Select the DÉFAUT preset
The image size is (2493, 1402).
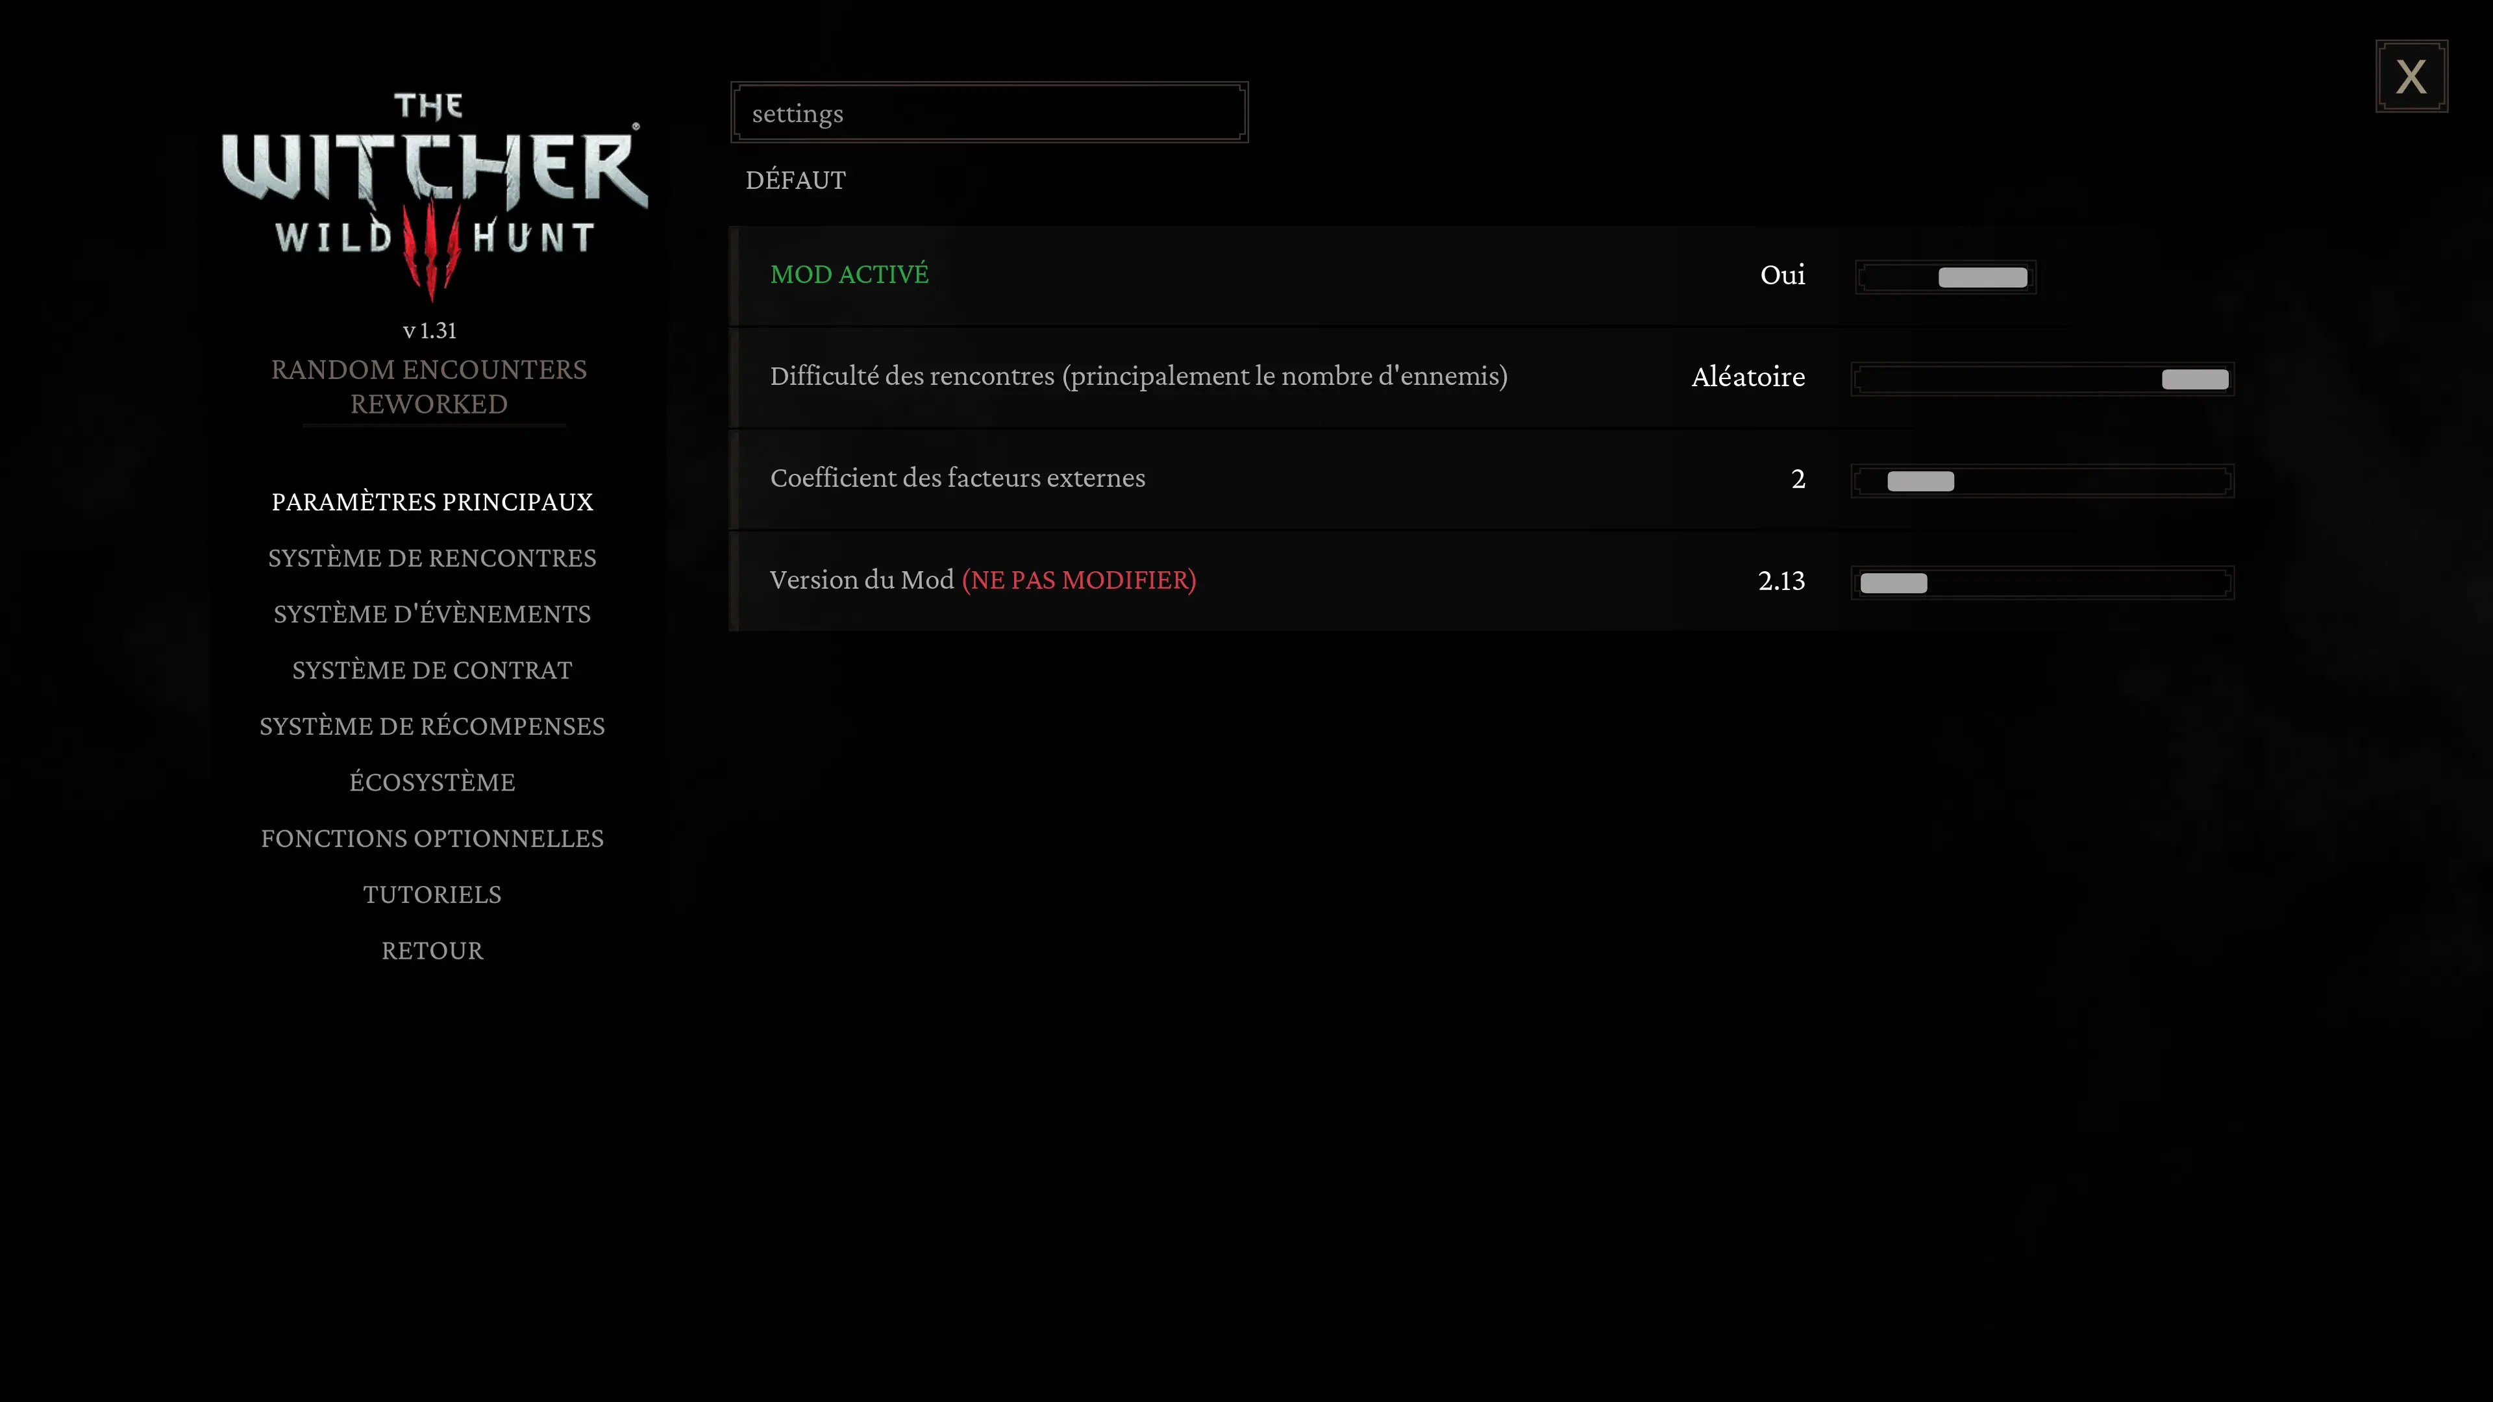(795, 181)
